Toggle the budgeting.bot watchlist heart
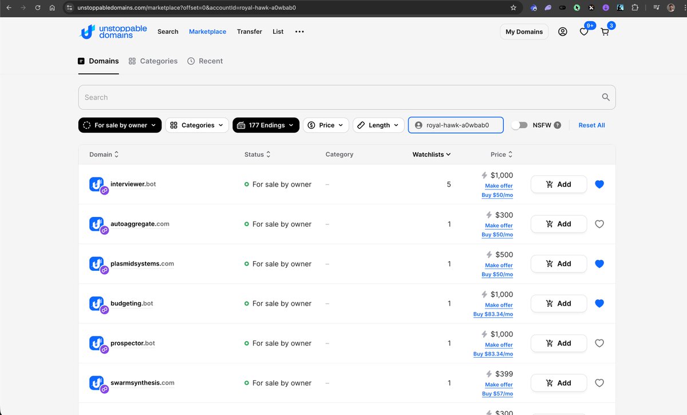 tap(599, 303)
